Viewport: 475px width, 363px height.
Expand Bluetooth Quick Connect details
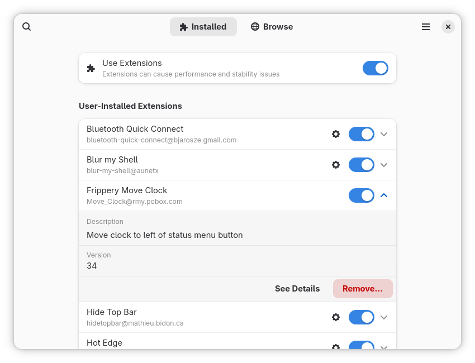[x=384, y=134]
